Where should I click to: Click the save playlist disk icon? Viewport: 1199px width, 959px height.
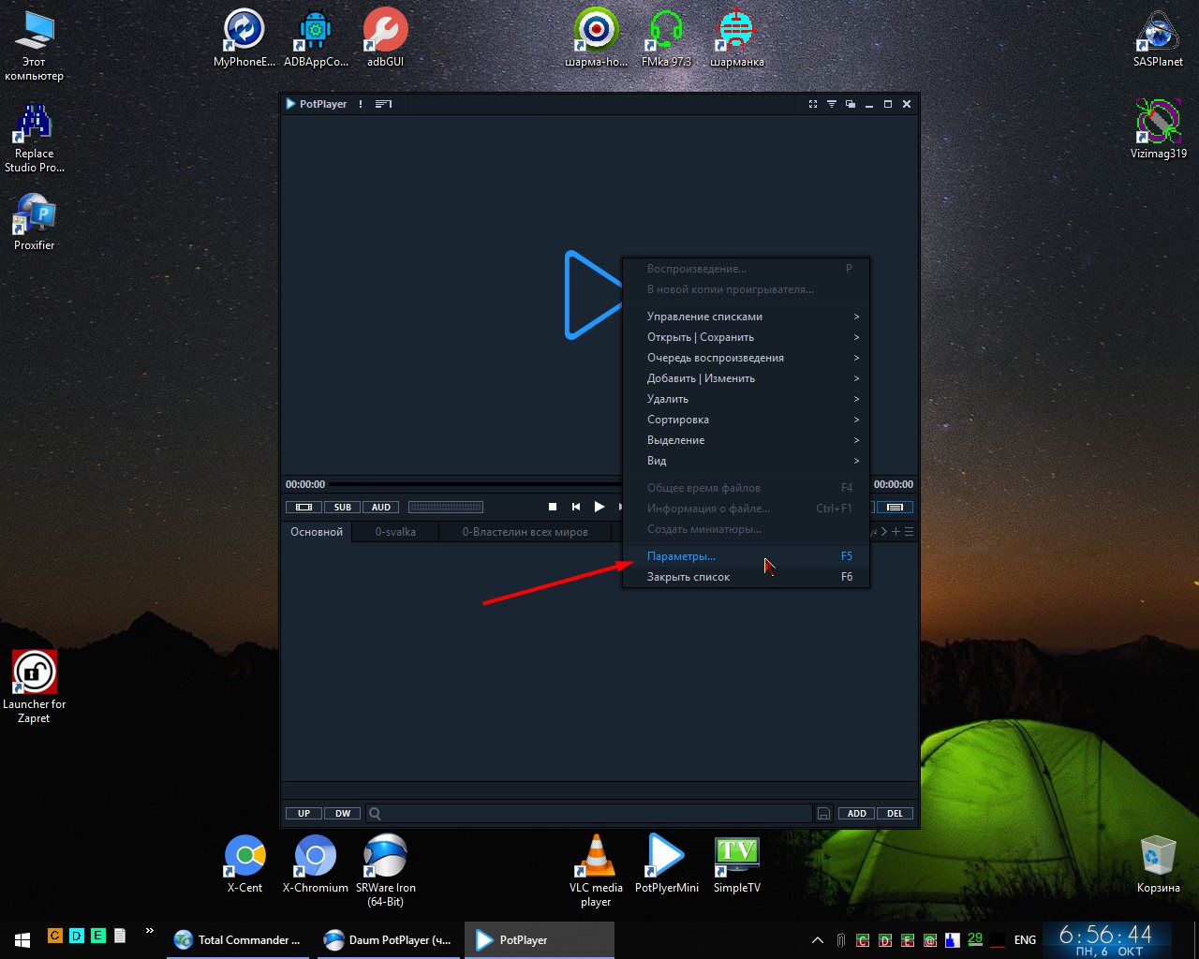point(823,814)
